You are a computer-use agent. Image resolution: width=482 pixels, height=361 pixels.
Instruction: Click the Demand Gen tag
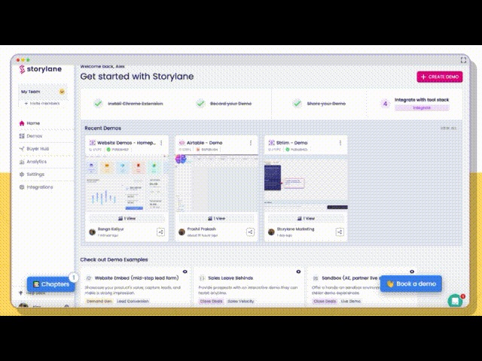99,301
